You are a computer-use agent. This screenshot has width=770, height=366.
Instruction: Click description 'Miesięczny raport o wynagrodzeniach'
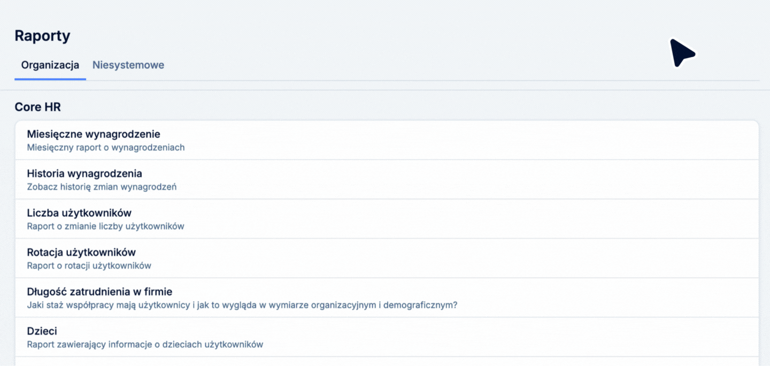pos(106,148)
